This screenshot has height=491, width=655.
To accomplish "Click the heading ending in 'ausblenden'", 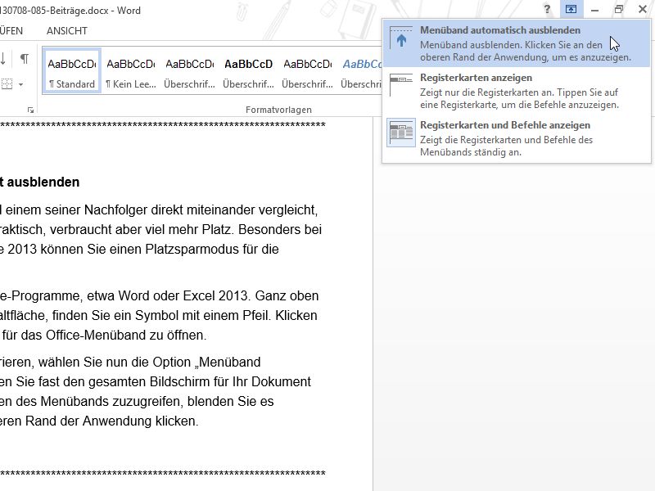I will click(x=39, y=182).
